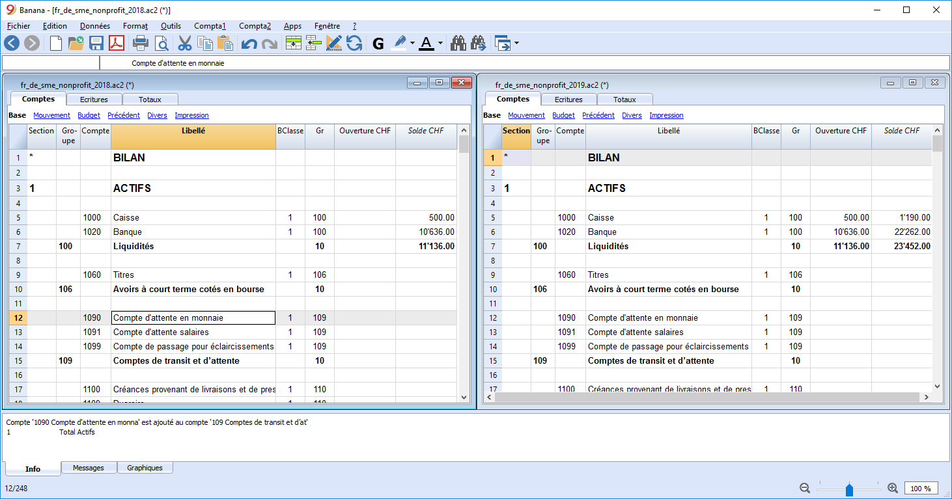Click the Messages tab at the bottom

(89, 468)
